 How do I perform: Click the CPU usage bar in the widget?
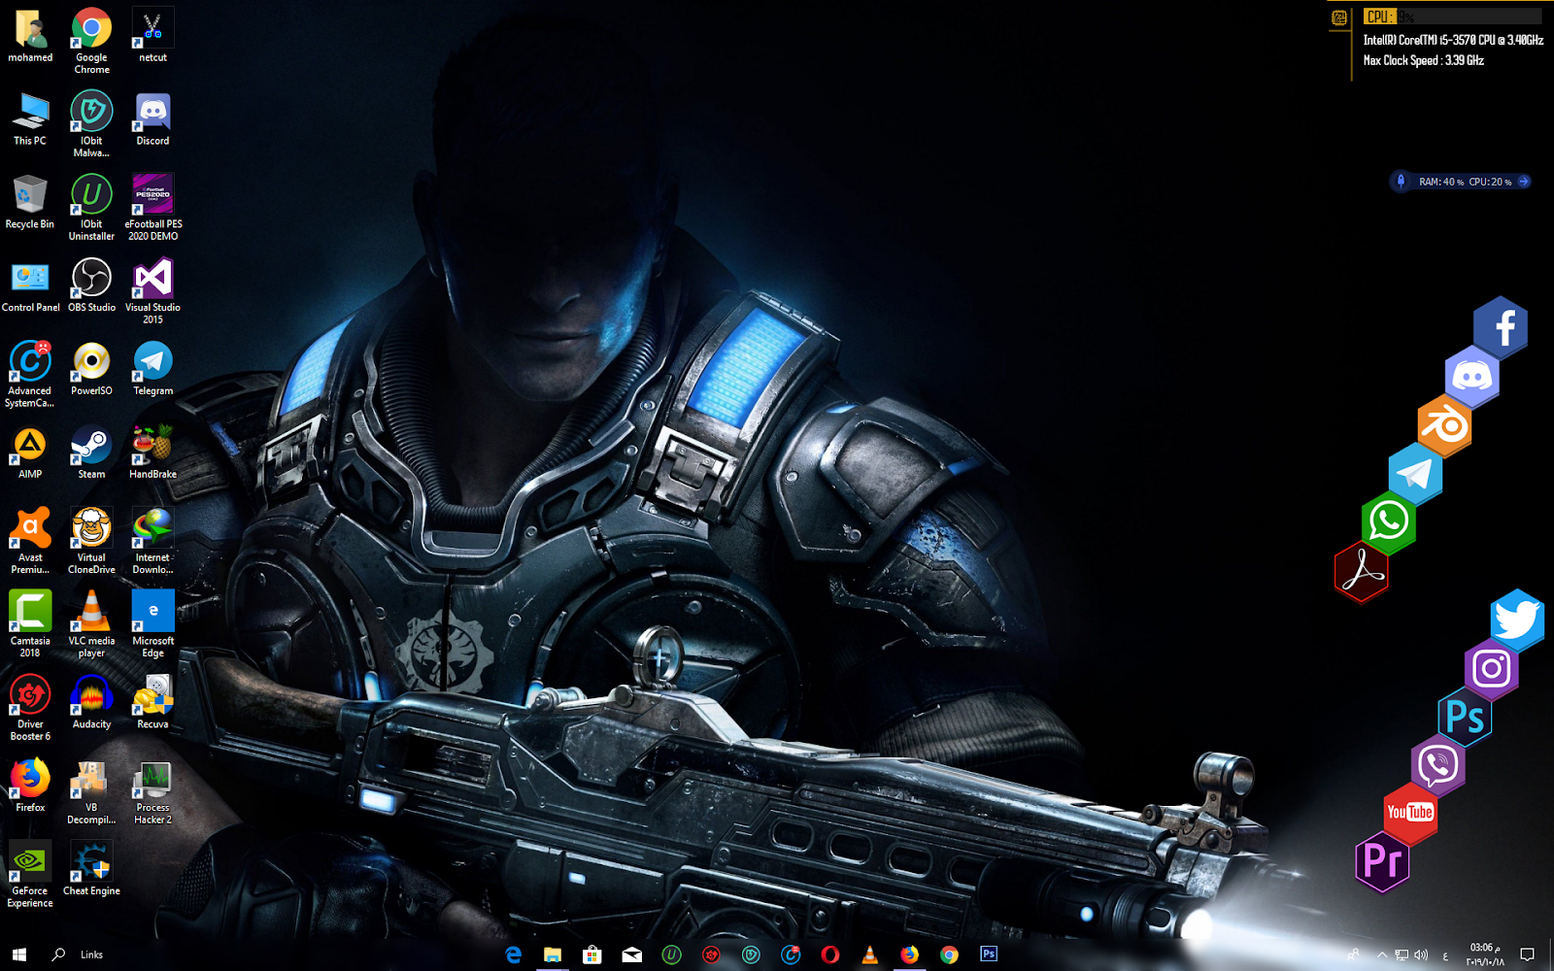pyautogui.click(x=1453, y=17)
